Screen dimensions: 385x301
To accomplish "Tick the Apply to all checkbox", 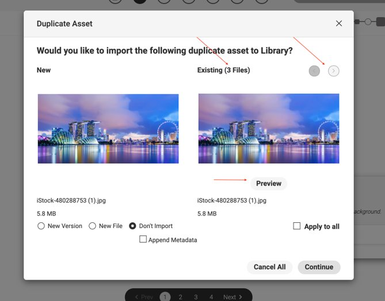I will tap(296, 226).
